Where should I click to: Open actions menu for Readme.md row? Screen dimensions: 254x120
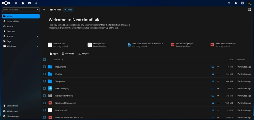218,110
